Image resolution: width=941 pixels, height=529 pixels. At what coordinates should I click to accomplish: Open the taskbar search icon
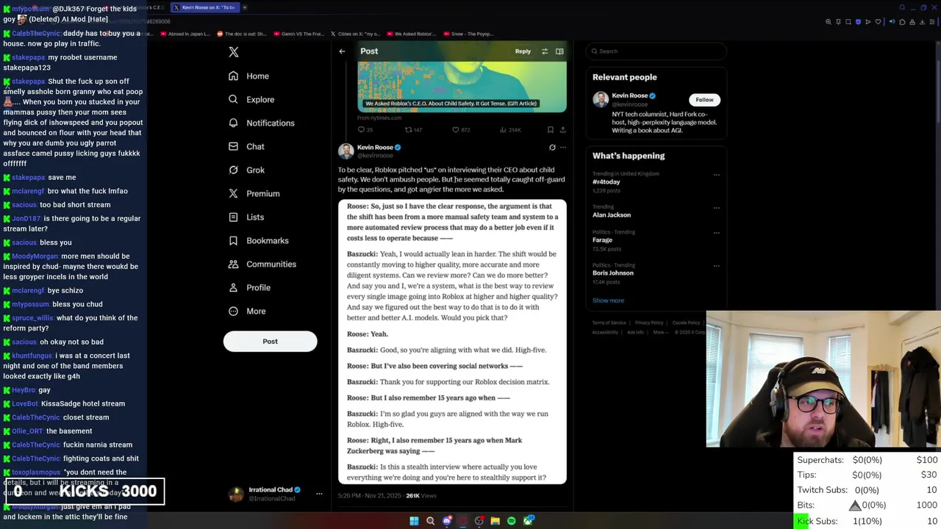coord(431,521)
